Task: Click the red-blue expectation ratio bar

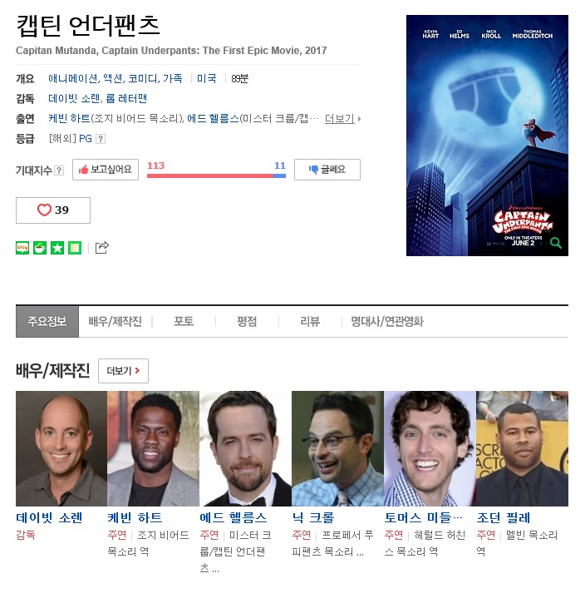Action: click(x=216, y=175)
